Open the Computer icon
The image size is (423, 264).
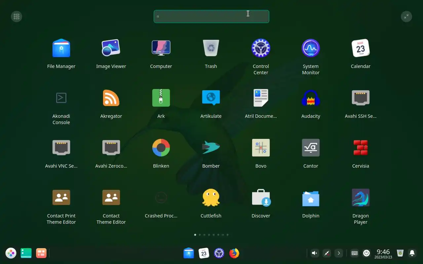(x=161, y=48)
